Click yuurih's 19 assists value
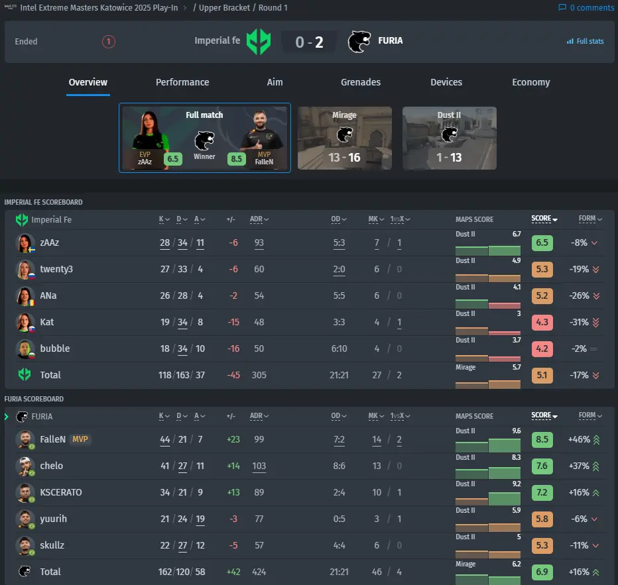The image size is (618, 585). 200,519
